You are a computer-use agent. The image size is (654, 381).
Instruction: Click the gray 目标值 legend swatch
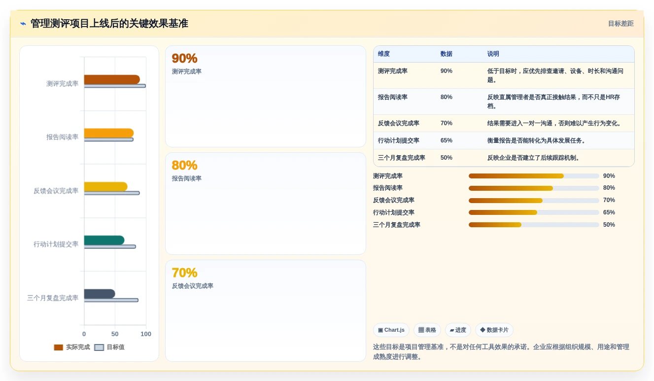click(x=99, y=347)
